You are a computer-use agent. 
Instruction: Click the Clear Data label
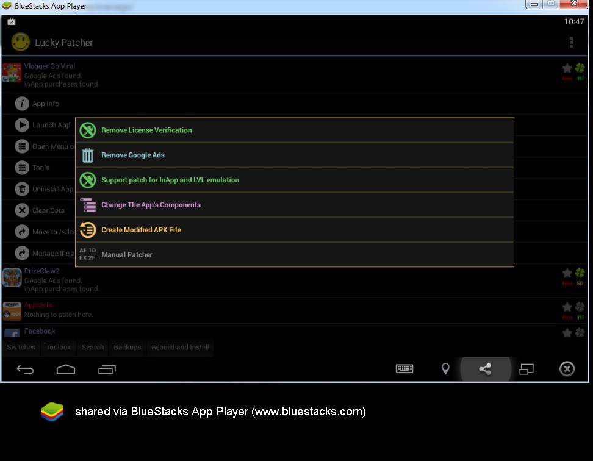point(48,210)
